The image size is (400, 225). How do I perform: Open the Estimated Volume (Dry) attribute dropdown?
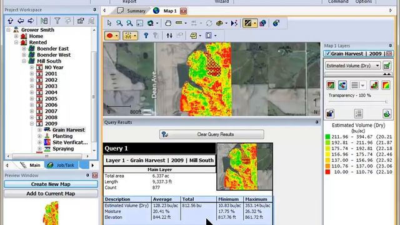(353, 66)
